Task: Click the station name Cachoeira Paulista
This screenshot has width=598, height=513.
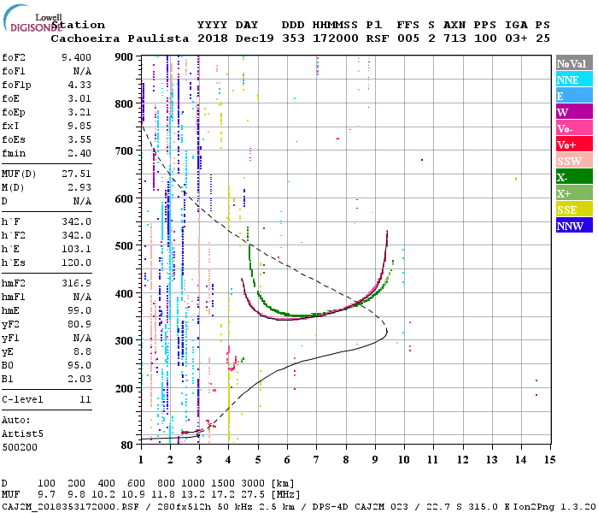Action: [120, 39]
